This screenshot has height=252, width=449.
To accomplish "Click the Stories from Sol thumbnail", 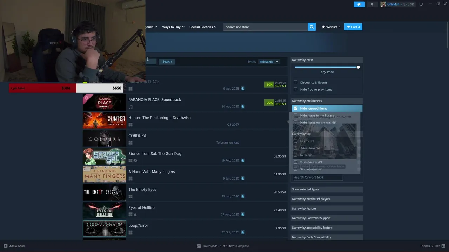I will 104,156.
